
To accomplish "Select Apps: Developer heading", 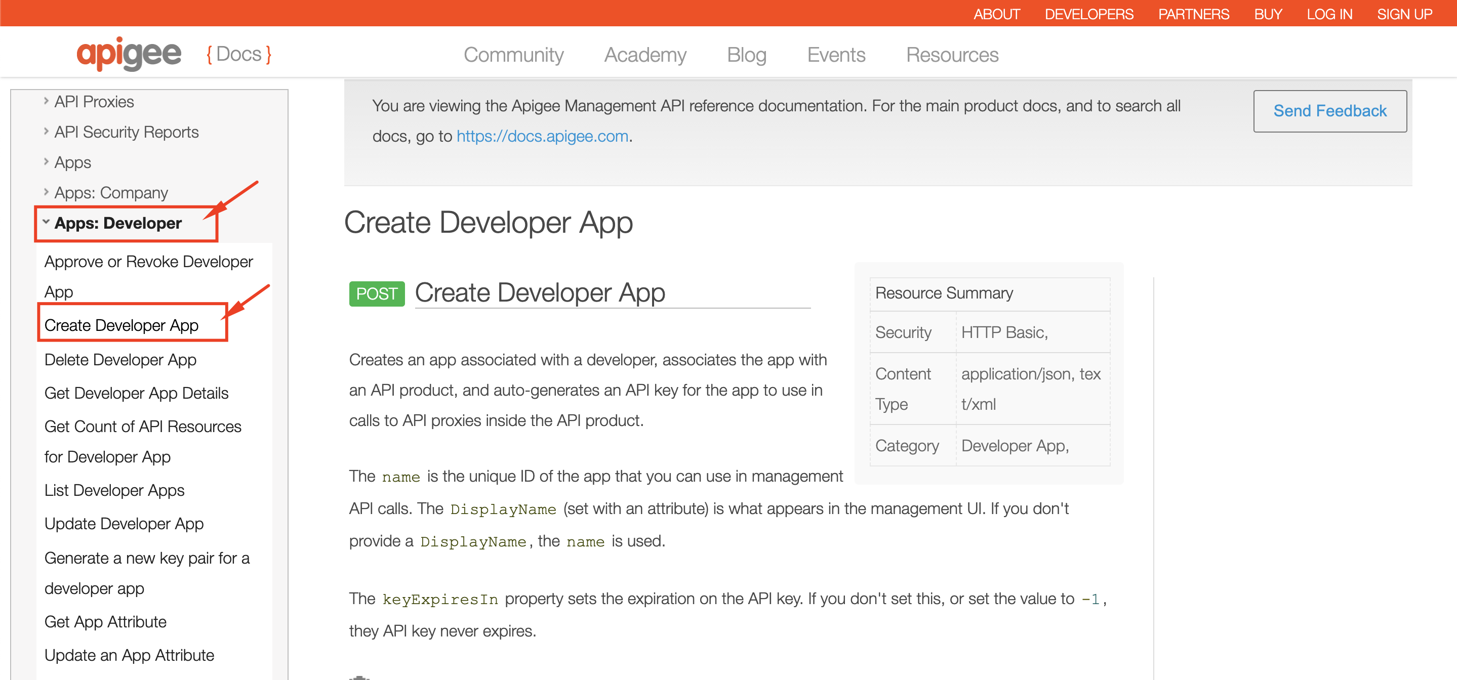I will coord(117,223).
